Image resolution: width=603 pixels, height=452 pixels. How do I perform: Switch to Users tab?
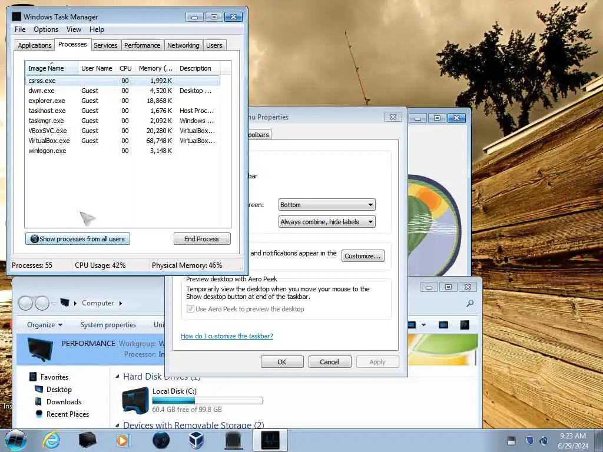click(214, 45)
